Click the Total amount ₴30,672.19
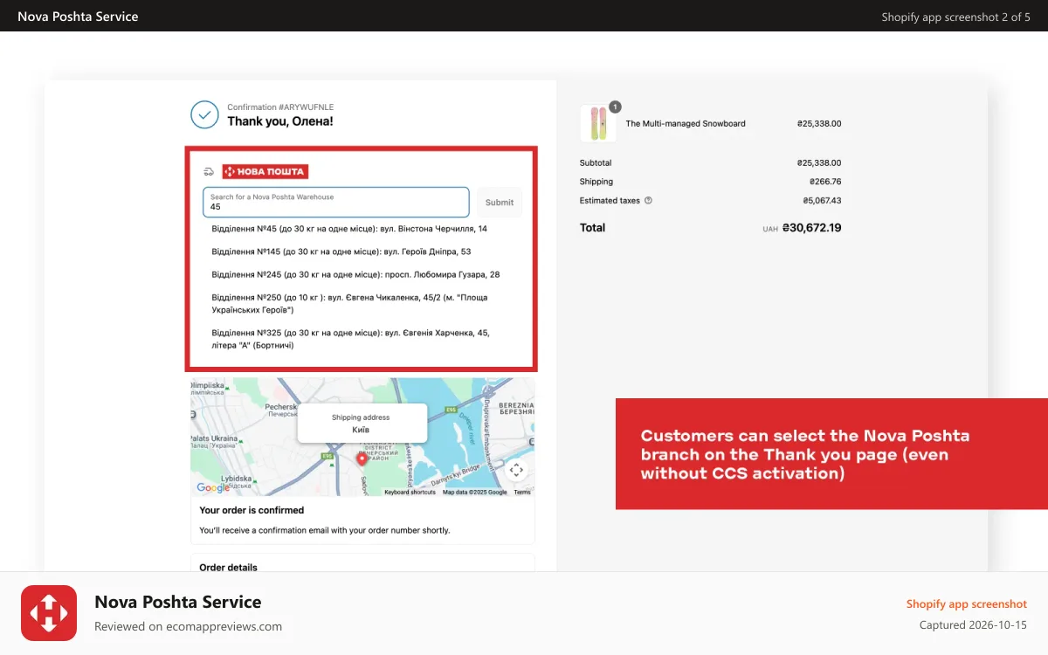The image size is (1048, 655). point(812,228)
